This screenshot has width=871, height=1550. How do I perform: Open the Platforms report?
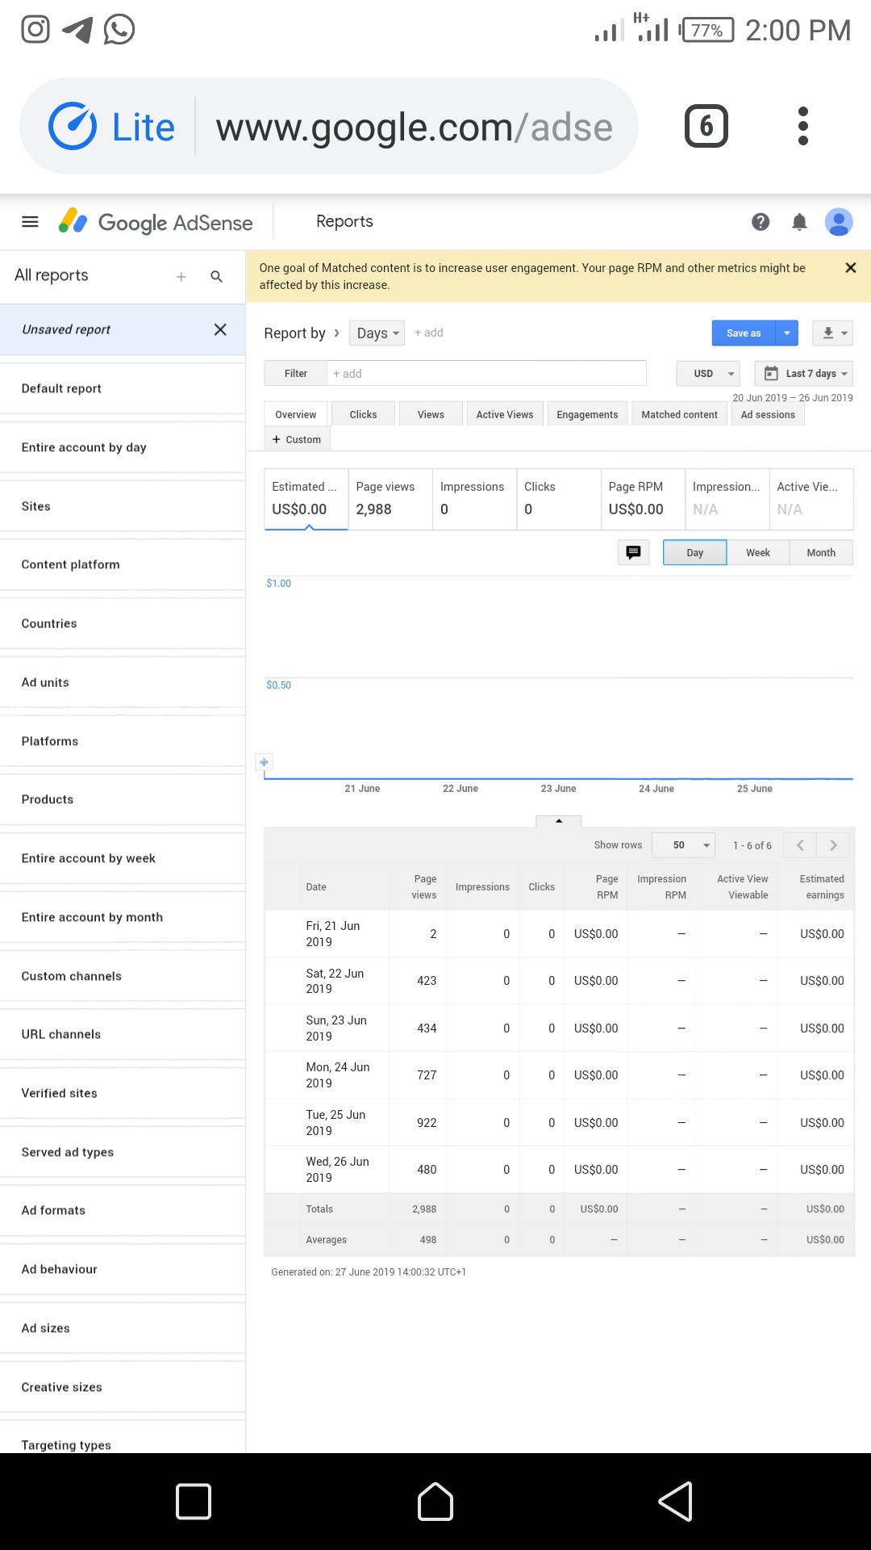click(123, 741)
